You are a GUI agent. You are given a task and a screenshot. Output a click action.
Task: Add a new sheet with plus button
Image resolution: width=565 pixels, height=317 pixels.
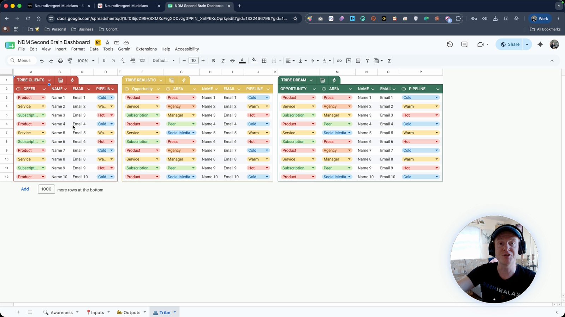click(x=18, y=312)
